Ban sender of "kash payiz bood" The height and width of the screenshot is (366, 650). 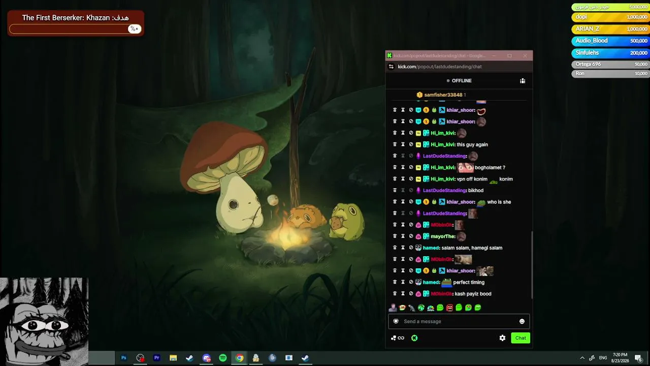411,294
